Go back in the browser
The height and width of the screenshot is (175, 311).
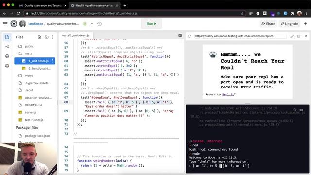click(5, 13)
